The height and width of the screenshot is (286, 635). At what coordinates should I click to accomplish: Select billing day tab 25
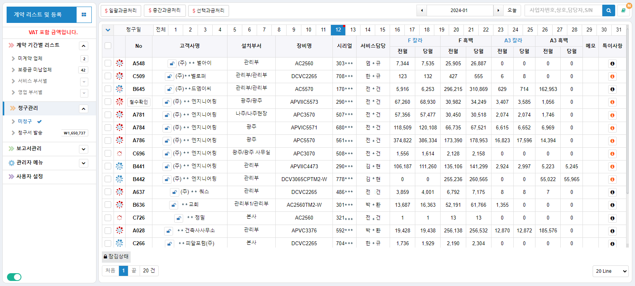coord(530,30)
